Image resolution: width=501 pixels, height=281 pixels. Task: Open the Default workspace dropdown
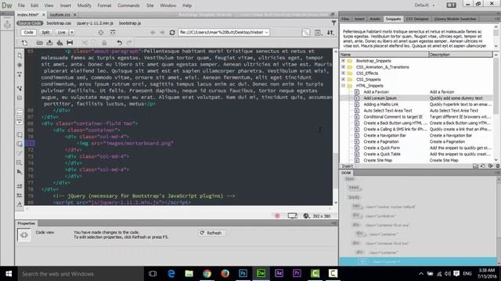pyautogui.click(x=424, y=5)
